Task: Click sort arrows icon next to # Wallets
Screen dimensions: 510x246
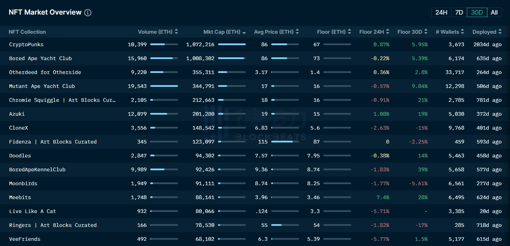Action: coord(463,32)
